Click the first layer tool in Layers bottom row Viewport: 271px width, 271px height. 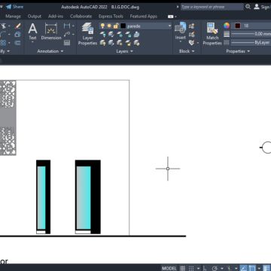(x=102, y=43)
